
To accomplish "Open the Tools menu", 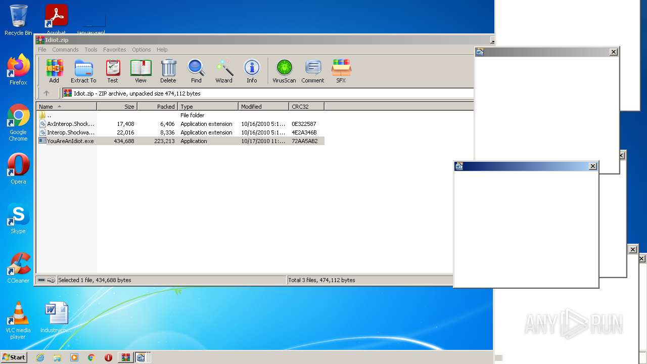I will click(91, 50).
